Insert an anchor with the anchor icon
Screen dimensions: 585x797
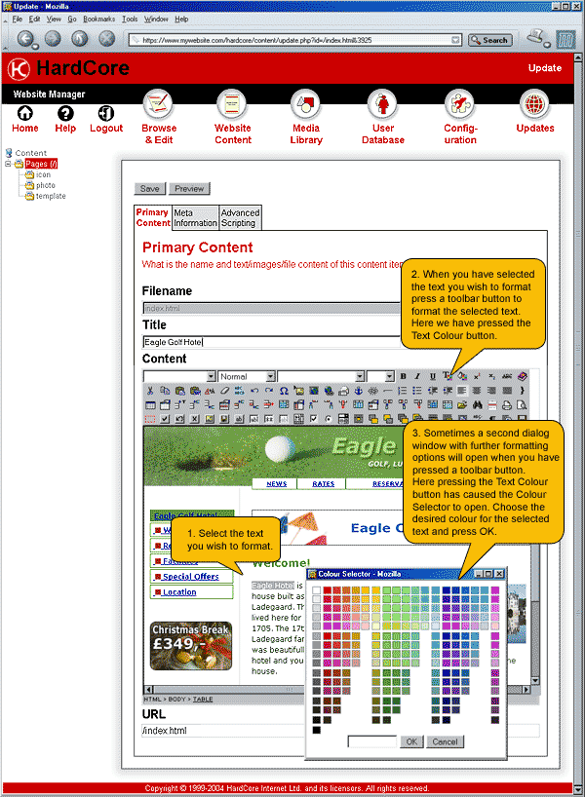(x=358, y=391)
